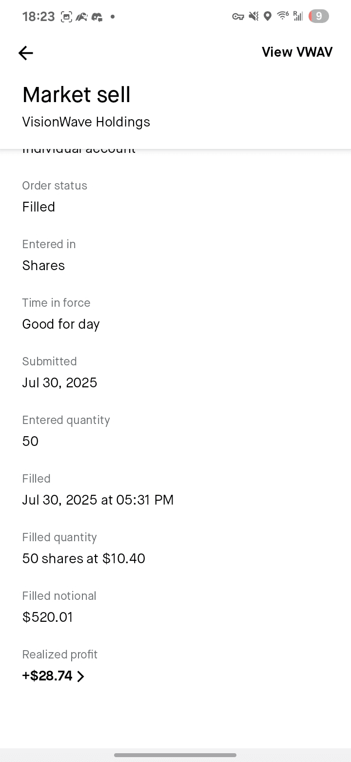Expand the realized profit chevron
This screenshot has height=762, width=351.
click(x=81, y=677)
